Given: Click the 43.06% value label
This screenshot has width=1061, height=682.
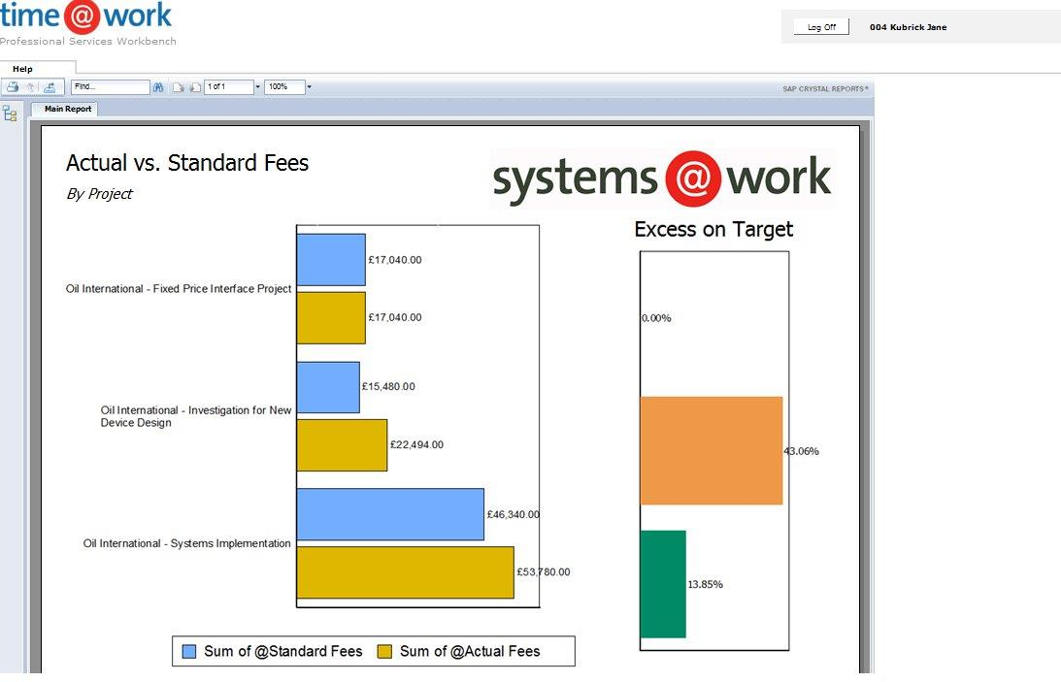Looking at the screenshot, I should pyautogui.click(x=801, y=451).
